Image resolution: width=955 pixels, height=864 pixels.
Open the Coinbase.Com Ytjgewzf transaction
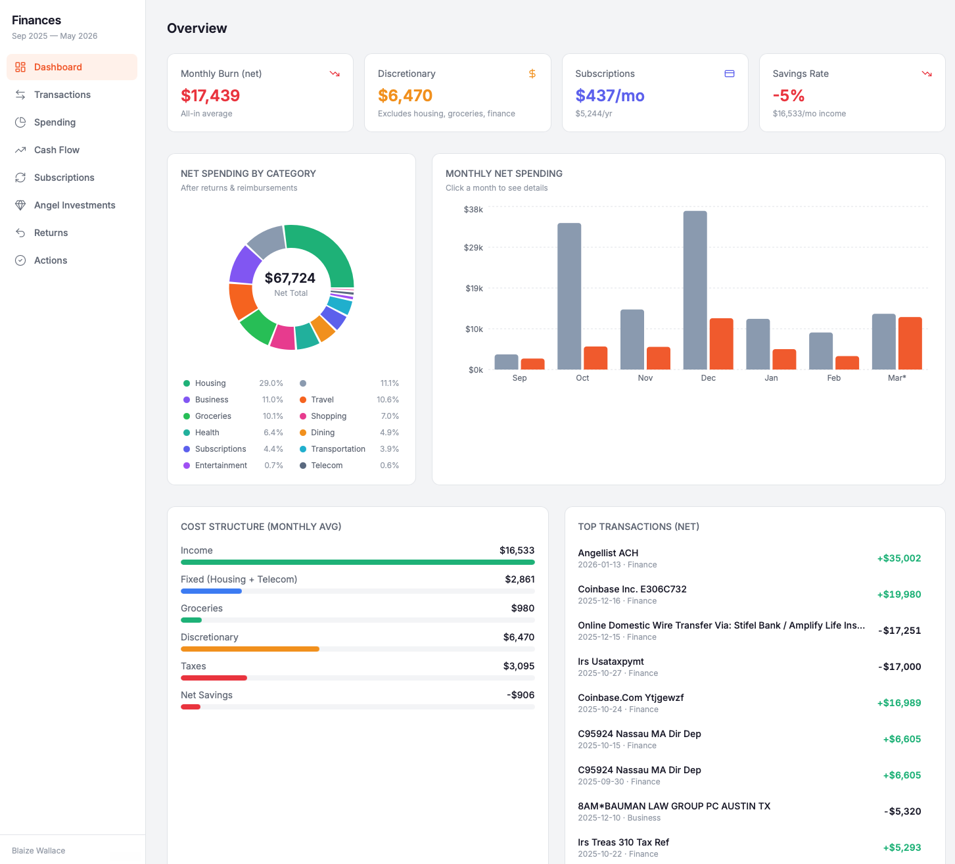point(749,703)
